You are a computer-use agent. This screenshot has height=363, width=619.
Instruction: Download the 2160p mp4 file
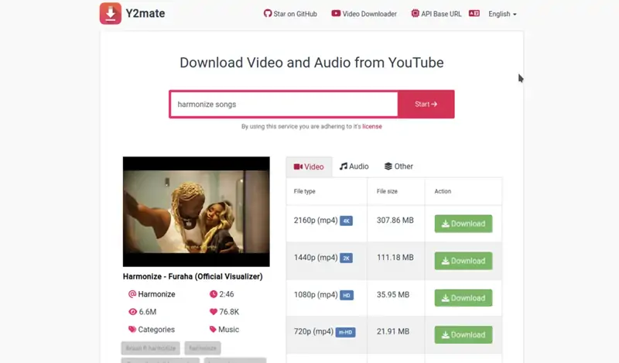coord(463,224)
